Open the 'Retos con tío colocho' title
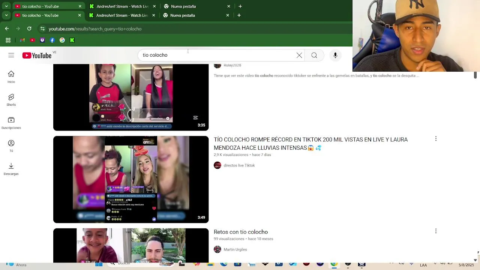Screen dimensions: 480x270 pos(241,232)
